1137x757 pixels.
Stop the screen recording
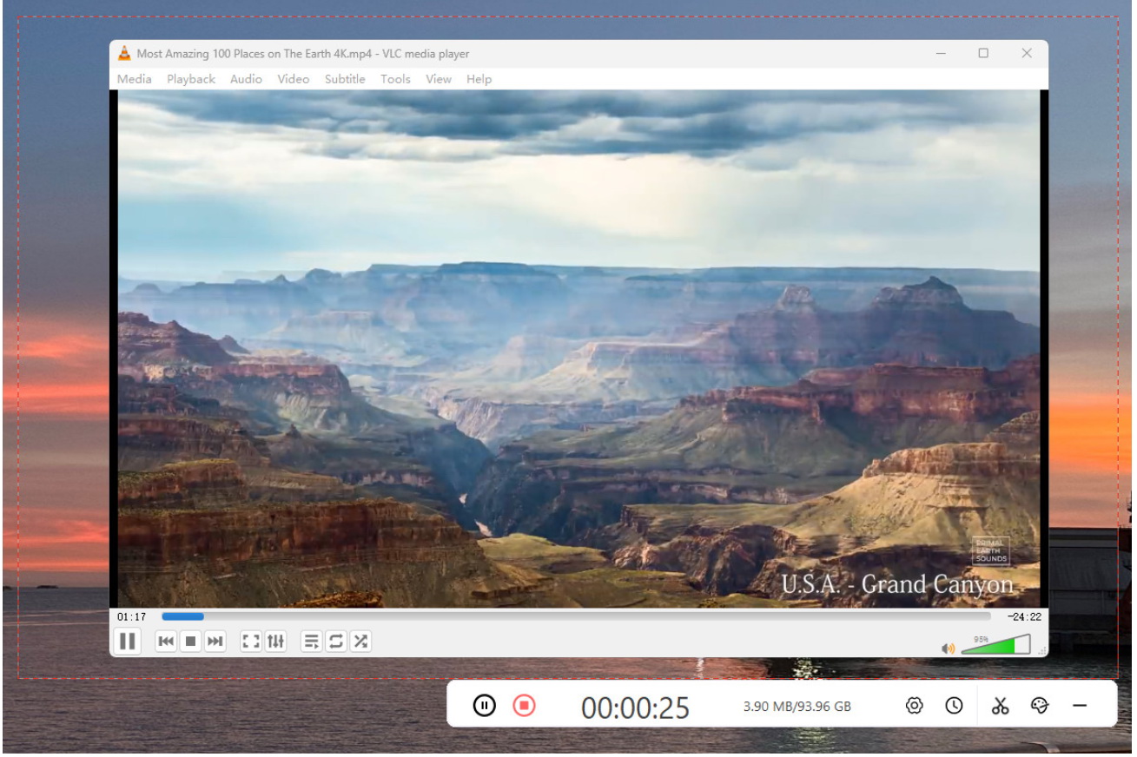coord(524,706)
